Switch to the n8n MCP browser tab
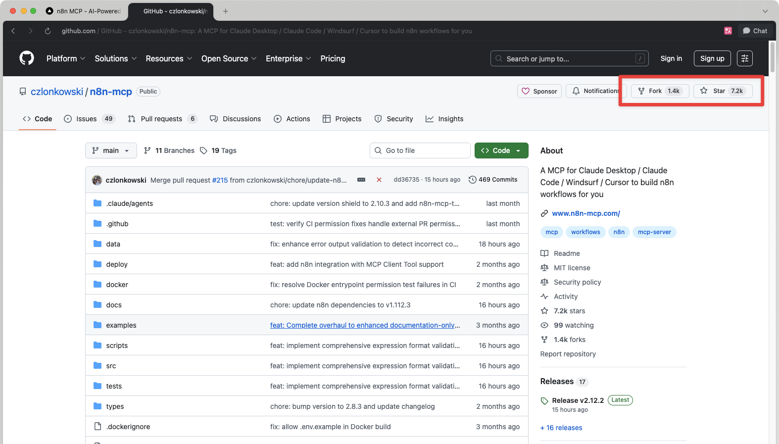Image resolution: width=779 pixels, height=444 pixels. 83,11
